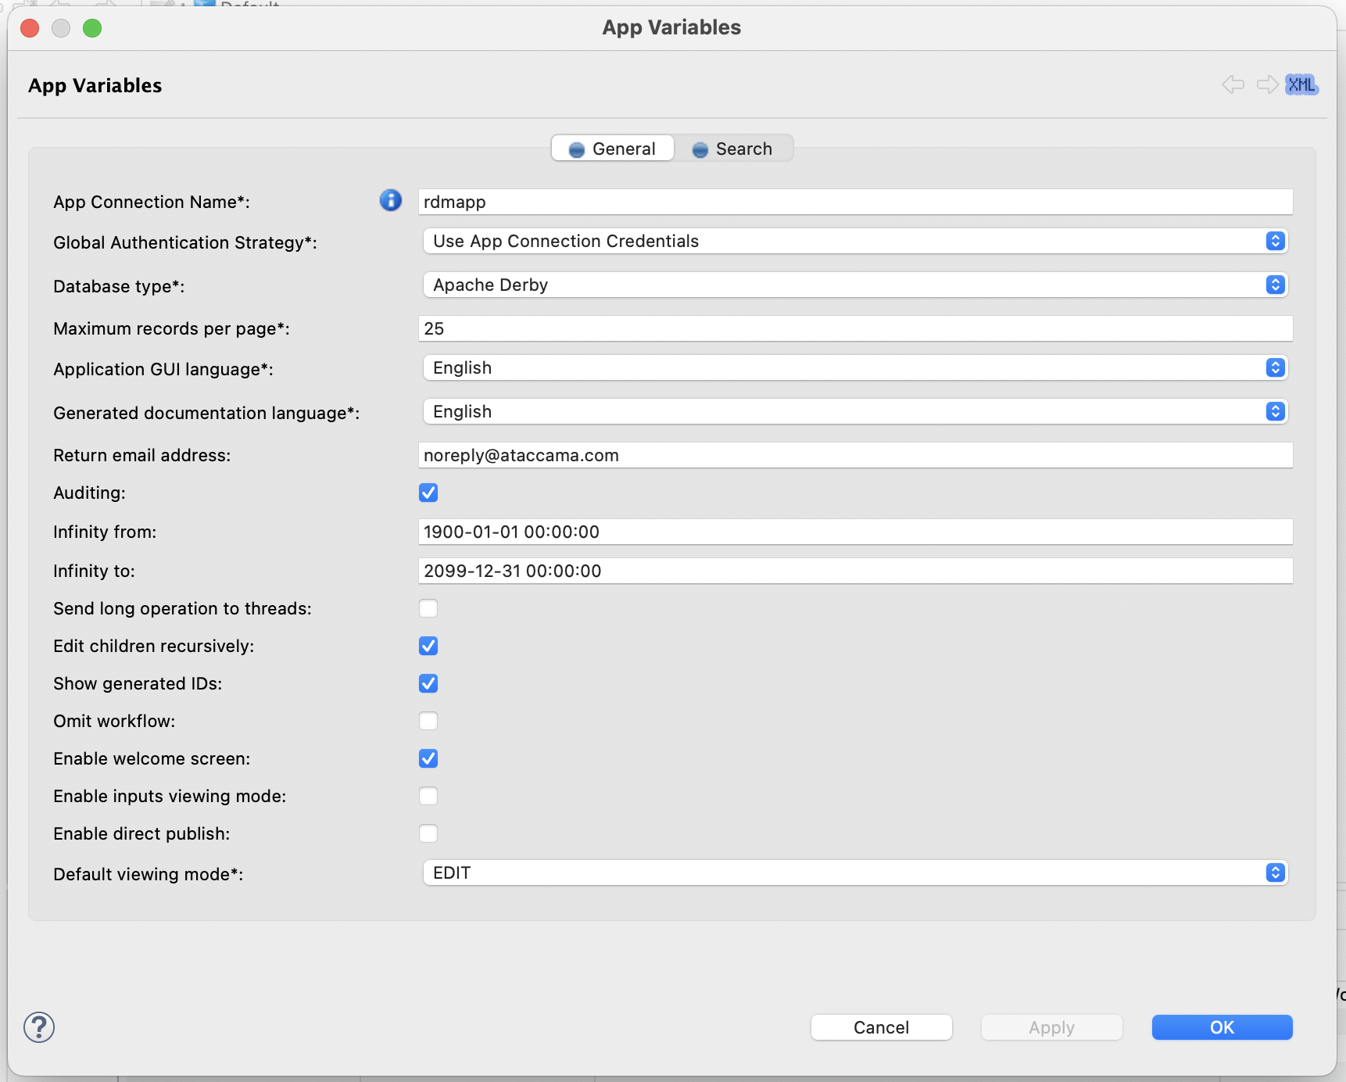Click the back arrow navigation icon

pyautogui.click(x=1233, y=84)
